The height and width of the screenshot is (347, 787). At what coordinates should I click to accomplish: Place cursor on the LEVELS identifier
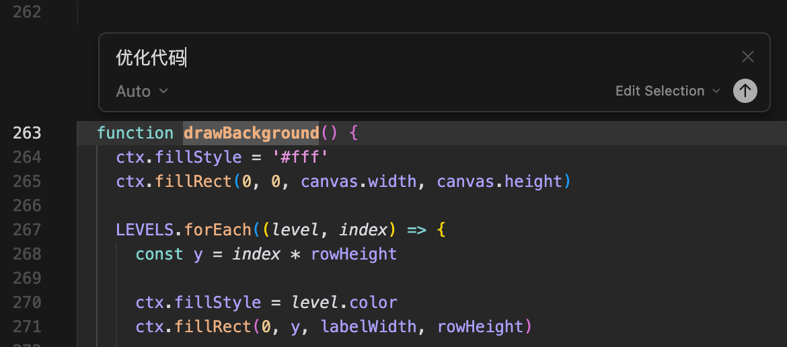(144, 230)
